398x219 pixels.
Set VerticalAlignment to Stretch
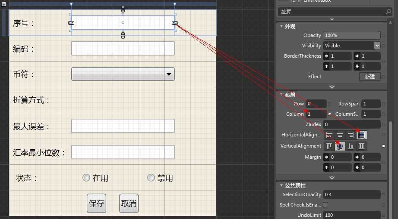point(362,146)
